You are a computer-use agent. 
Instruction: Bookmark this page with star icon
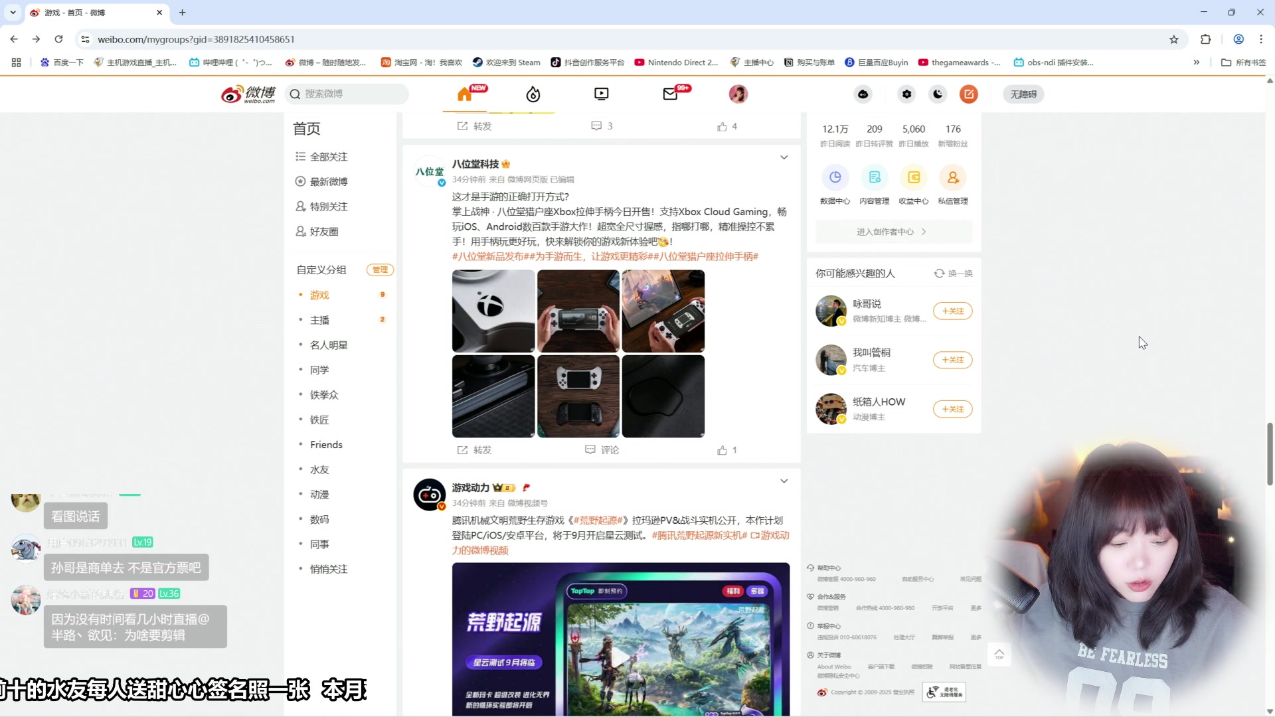(x=1174, y=39)
